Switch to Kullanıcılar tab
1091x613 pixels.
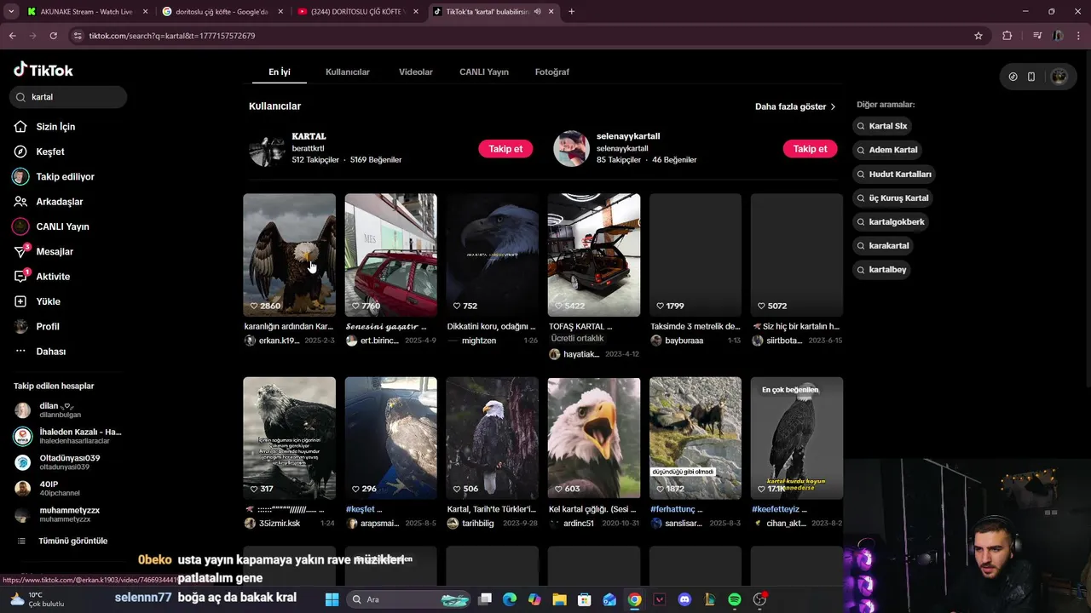(348, 72)
